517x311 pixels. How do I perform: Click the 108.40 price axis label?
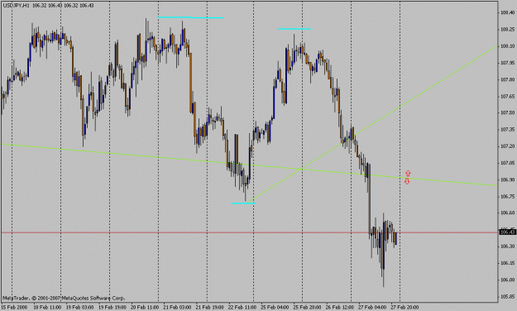coord(507,13)
